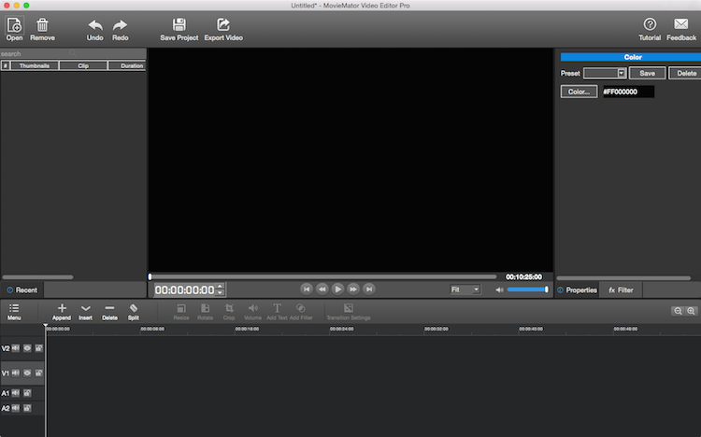Open the Preset dropdown

pyautogui.click(x=605, y=73)
